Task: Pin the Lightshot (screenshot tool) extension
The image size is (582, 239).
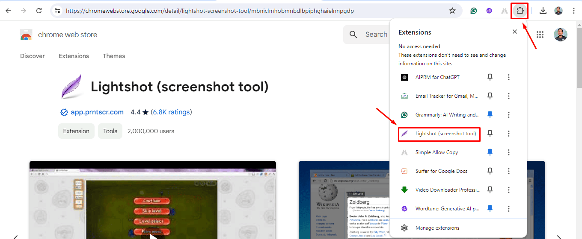Action: [490, 134]
